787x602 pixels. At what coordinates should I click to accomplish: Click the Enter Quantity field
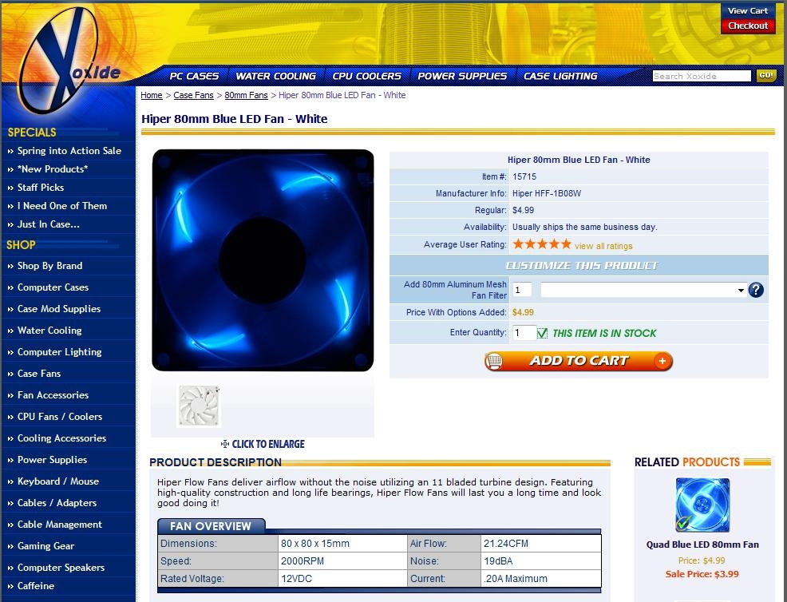(x=524, y=332)
